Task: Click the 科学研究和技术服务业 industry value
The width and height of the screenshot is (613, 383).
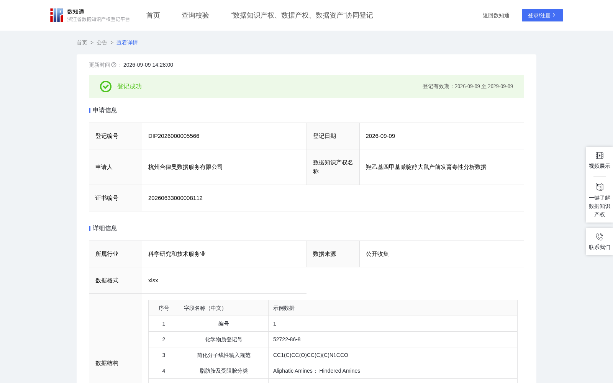Action: [x=177, y=254]
